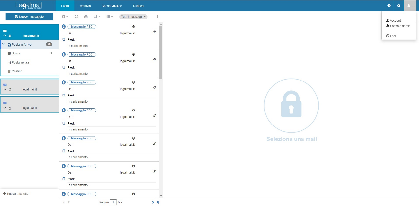
Task: Click the message list vertical scrollbar
Action: point(161,52)
